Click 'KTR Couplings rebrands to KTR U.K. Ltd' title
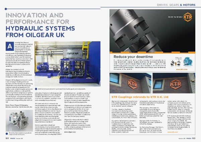This screenshot has height=142, width=201. tap(140, 97)
